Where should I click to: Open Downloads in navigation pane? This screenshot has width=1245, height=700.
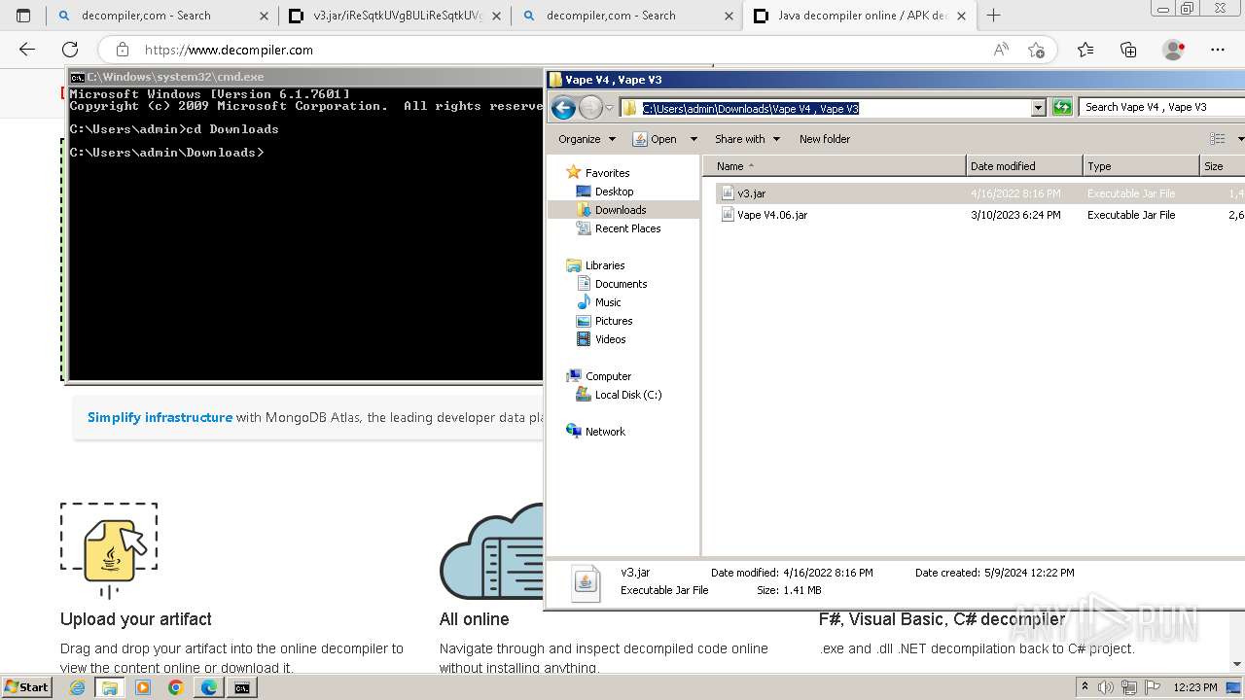click(x=621, y=210)
